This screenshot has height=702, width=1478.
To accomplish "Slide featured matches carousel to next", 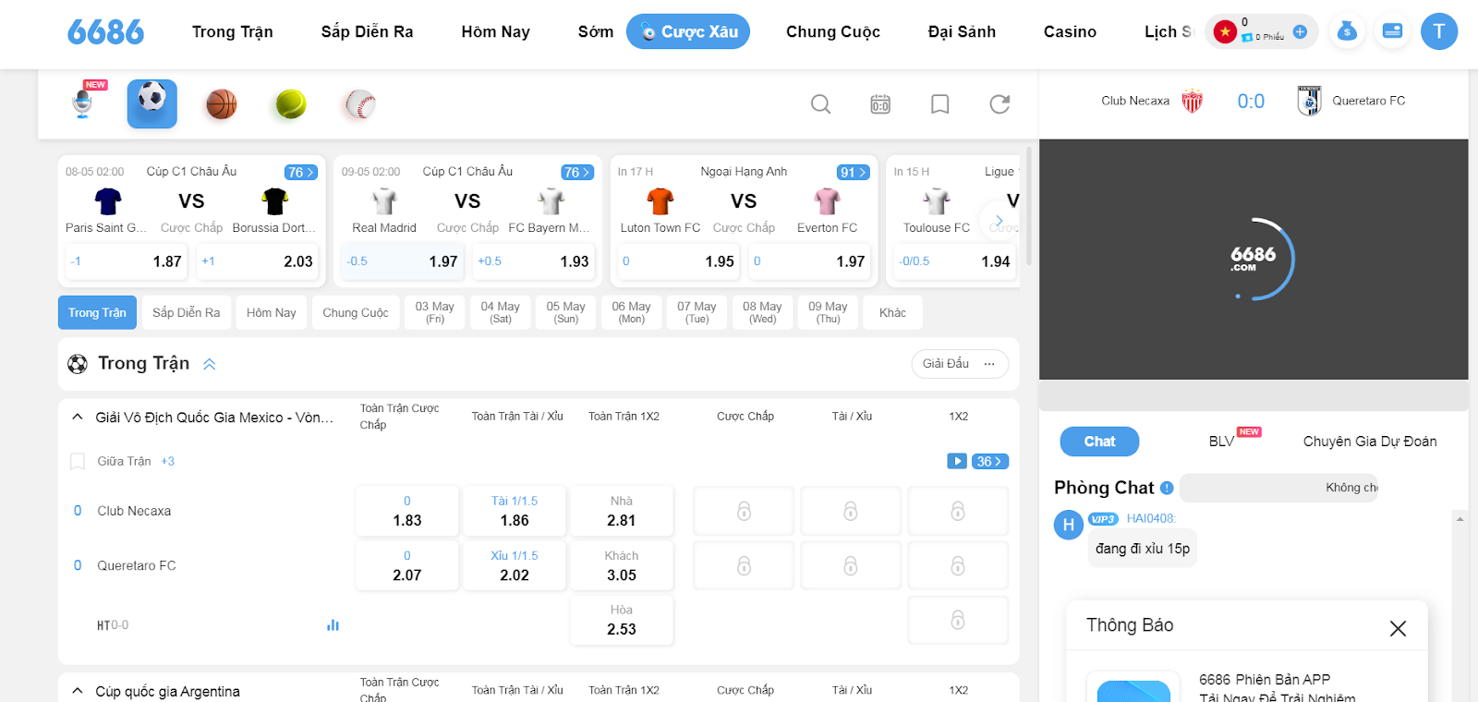I will click(999, 221).
